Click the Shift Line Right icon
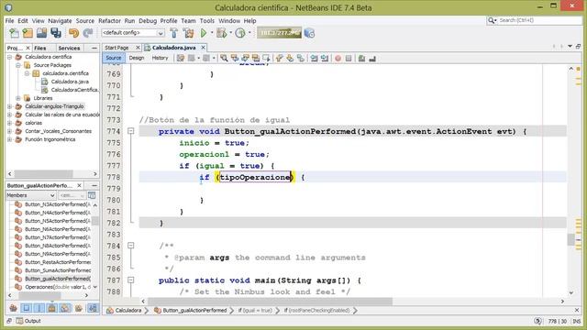This screenshot has width=587, height=330. coord(325,58)
